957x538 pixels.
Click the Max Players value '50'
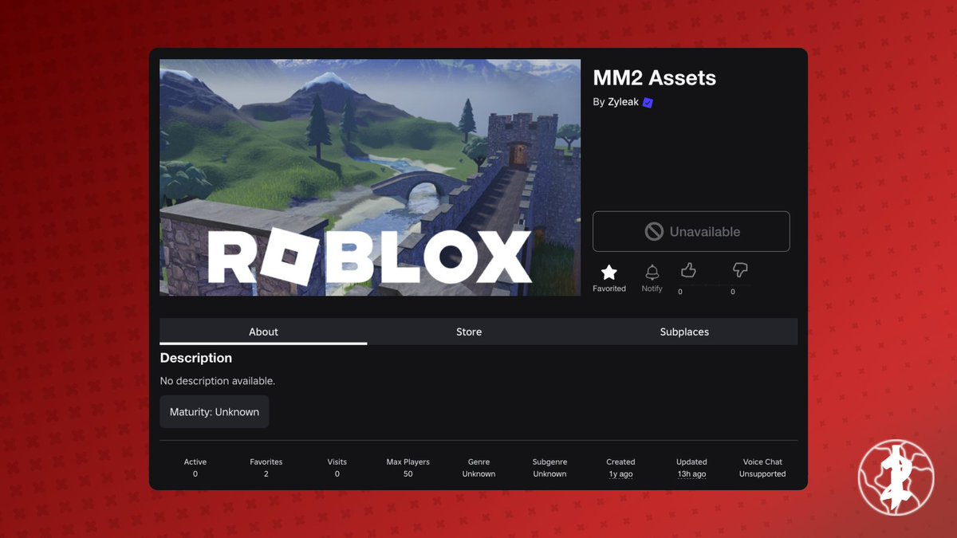tap(408, 474)
